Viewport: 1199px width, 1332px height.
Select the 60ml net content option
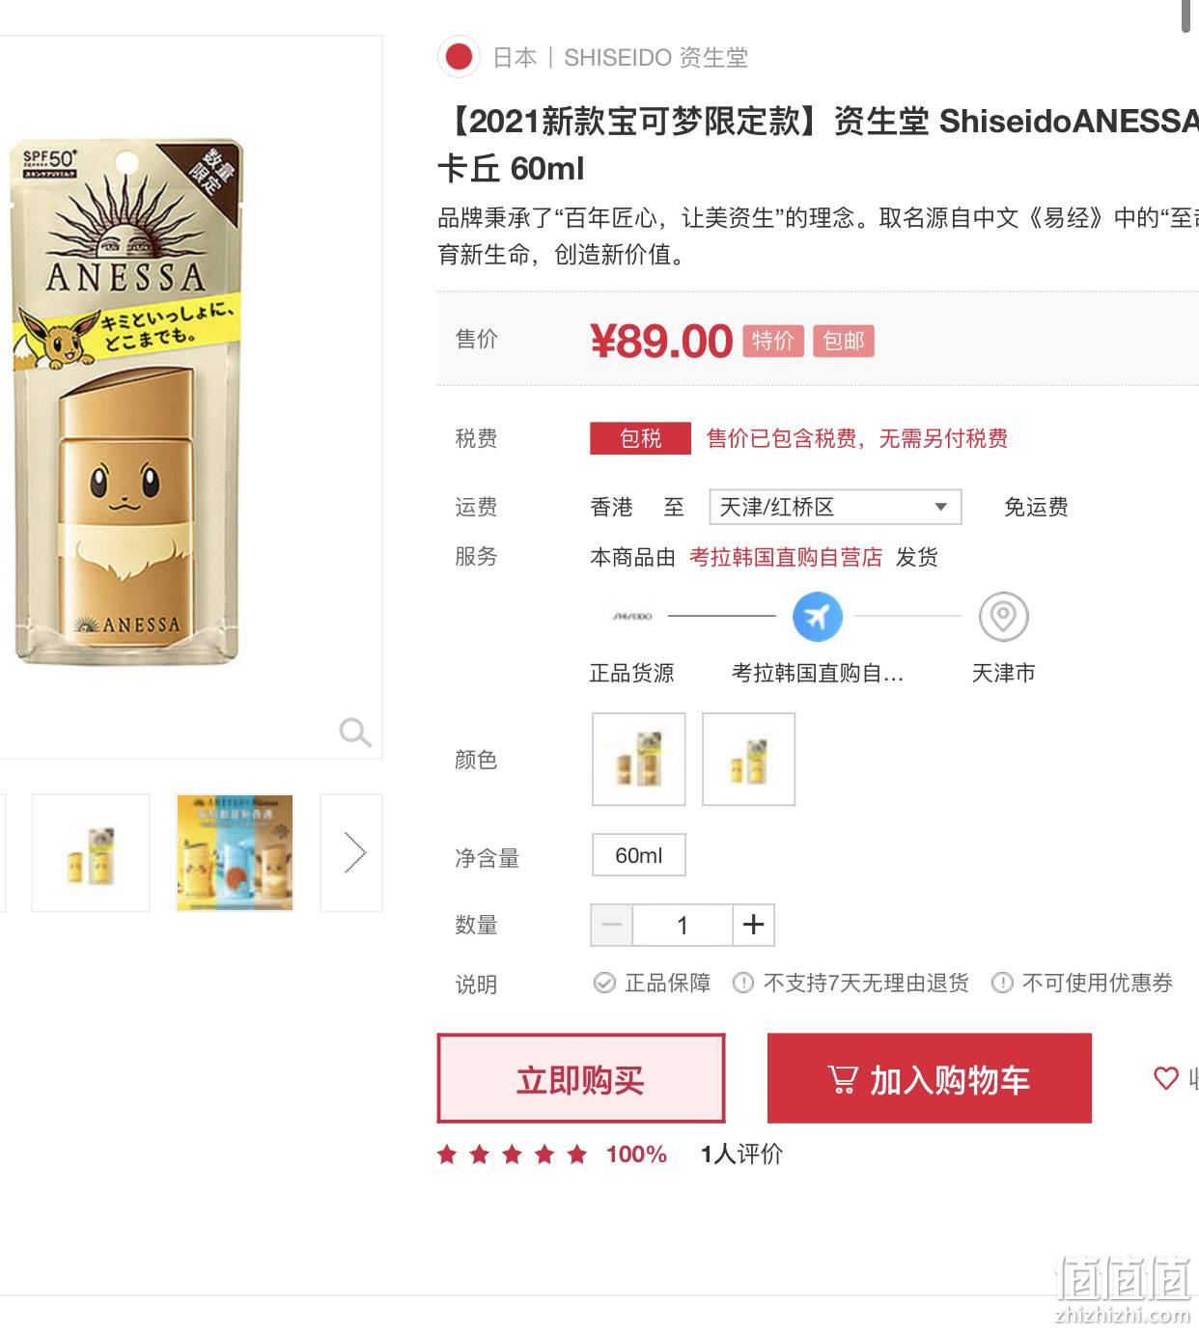638,855
